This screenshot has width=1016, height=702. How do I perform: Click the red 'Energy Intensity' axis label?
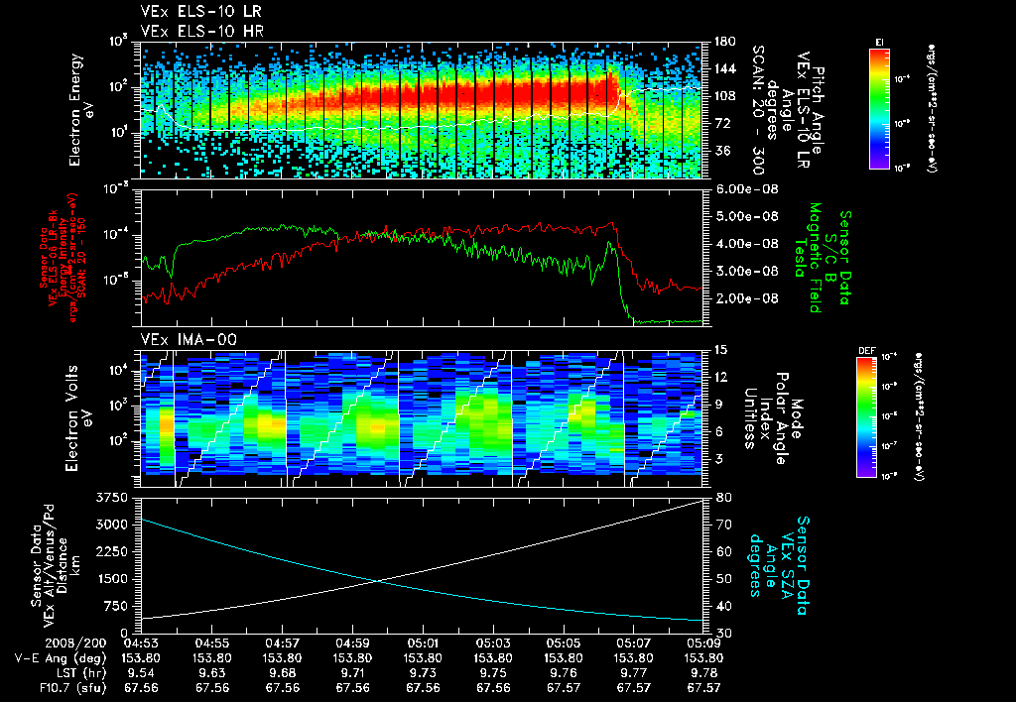pos(63,259)
